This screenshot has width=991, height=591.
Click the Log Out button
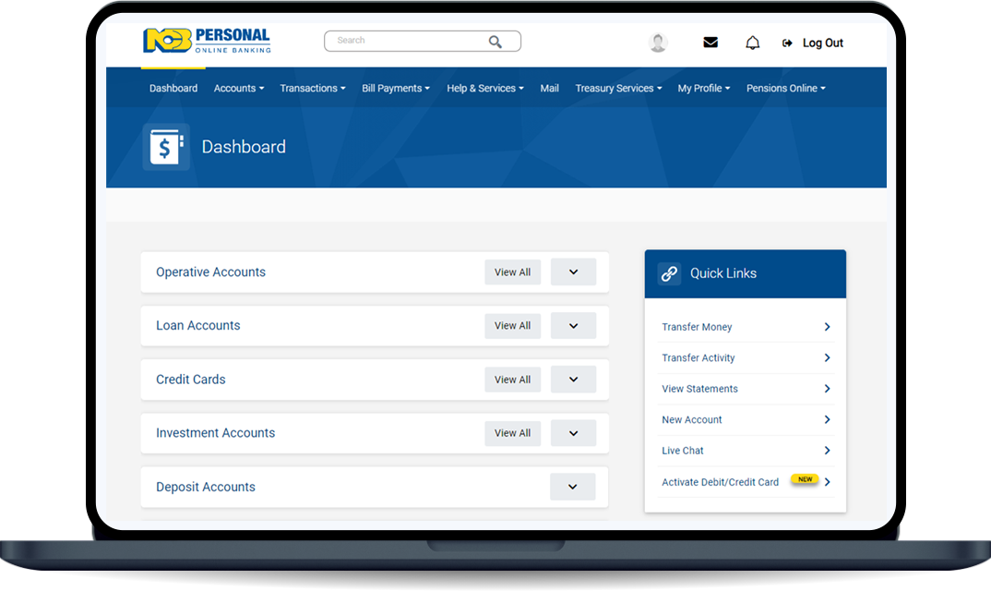[x=813, y=43]
